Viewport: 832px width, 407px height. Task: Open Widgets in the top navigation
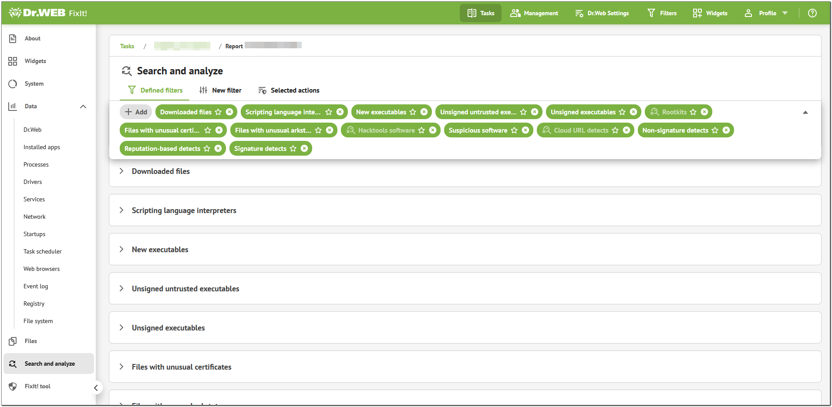710,13
